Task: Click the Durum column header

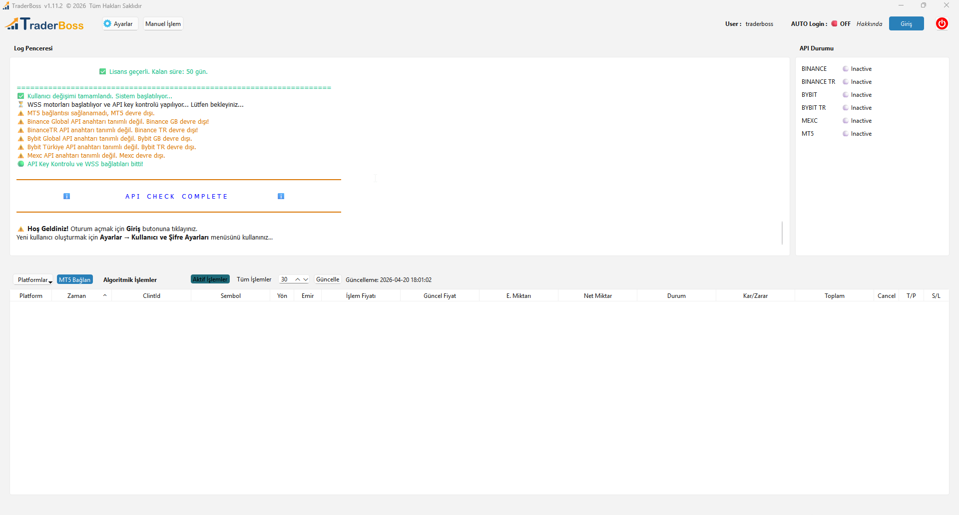Action: pyautogui.click(x=676, y=296)
